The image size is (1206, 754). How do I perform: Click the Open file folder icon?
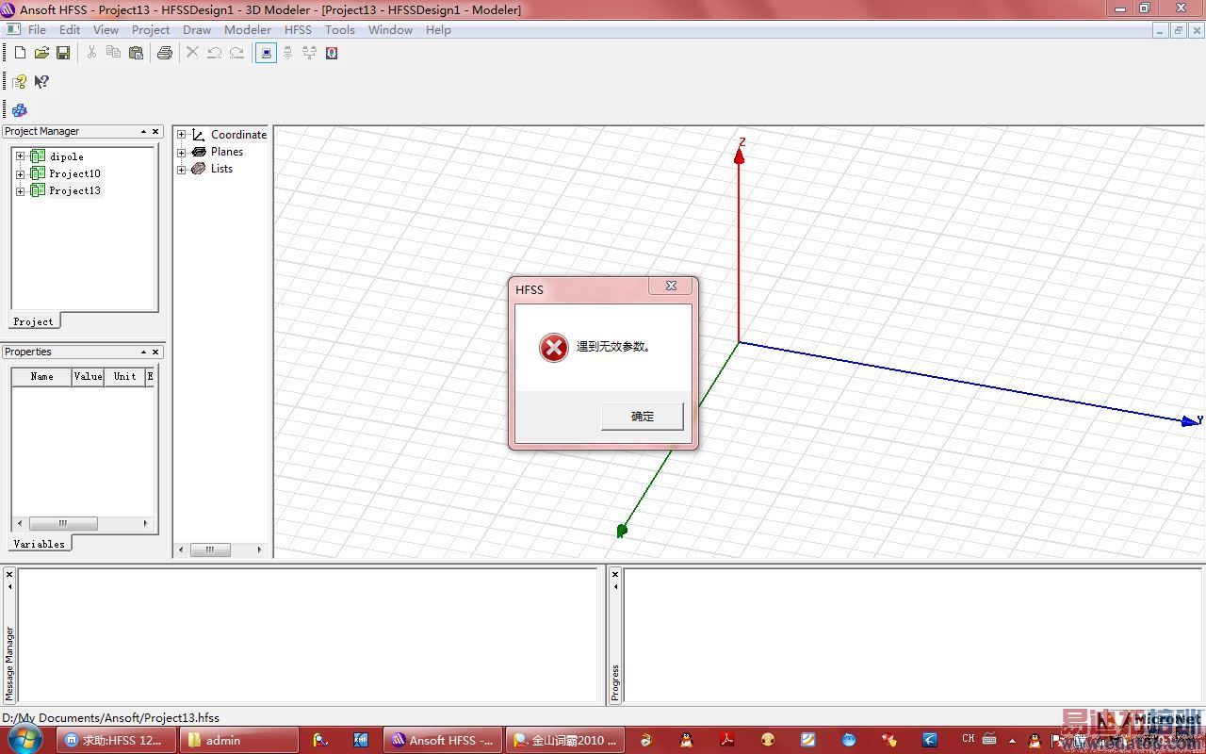click(41, 53)
